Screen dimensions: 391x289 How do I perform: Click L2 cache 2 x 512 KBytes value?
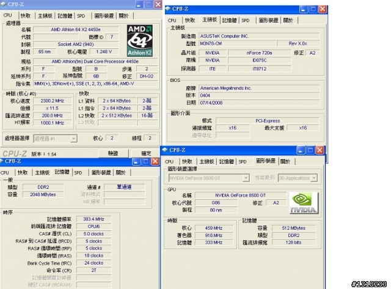pos(117,115)
